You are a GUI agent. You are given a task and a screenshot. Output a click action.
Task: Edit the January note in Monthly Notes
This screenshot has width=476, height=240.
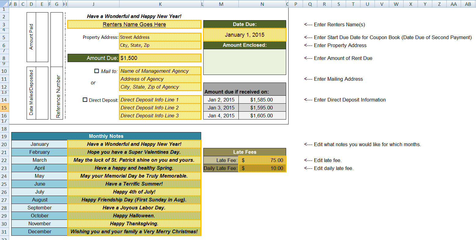pos(134,144)
